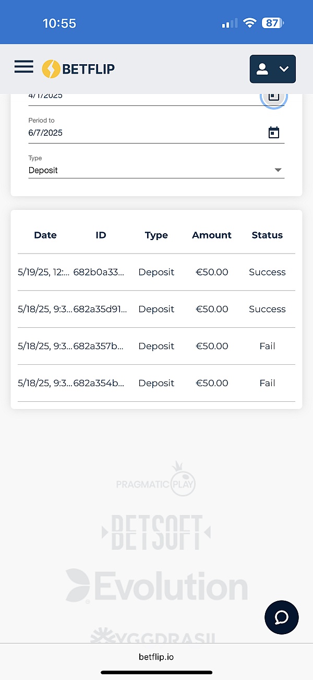Image resolution: width=313 pixels, height=680 pixels.
Task: Click the Evolution provider logo
Action: [x=156, y=586]
